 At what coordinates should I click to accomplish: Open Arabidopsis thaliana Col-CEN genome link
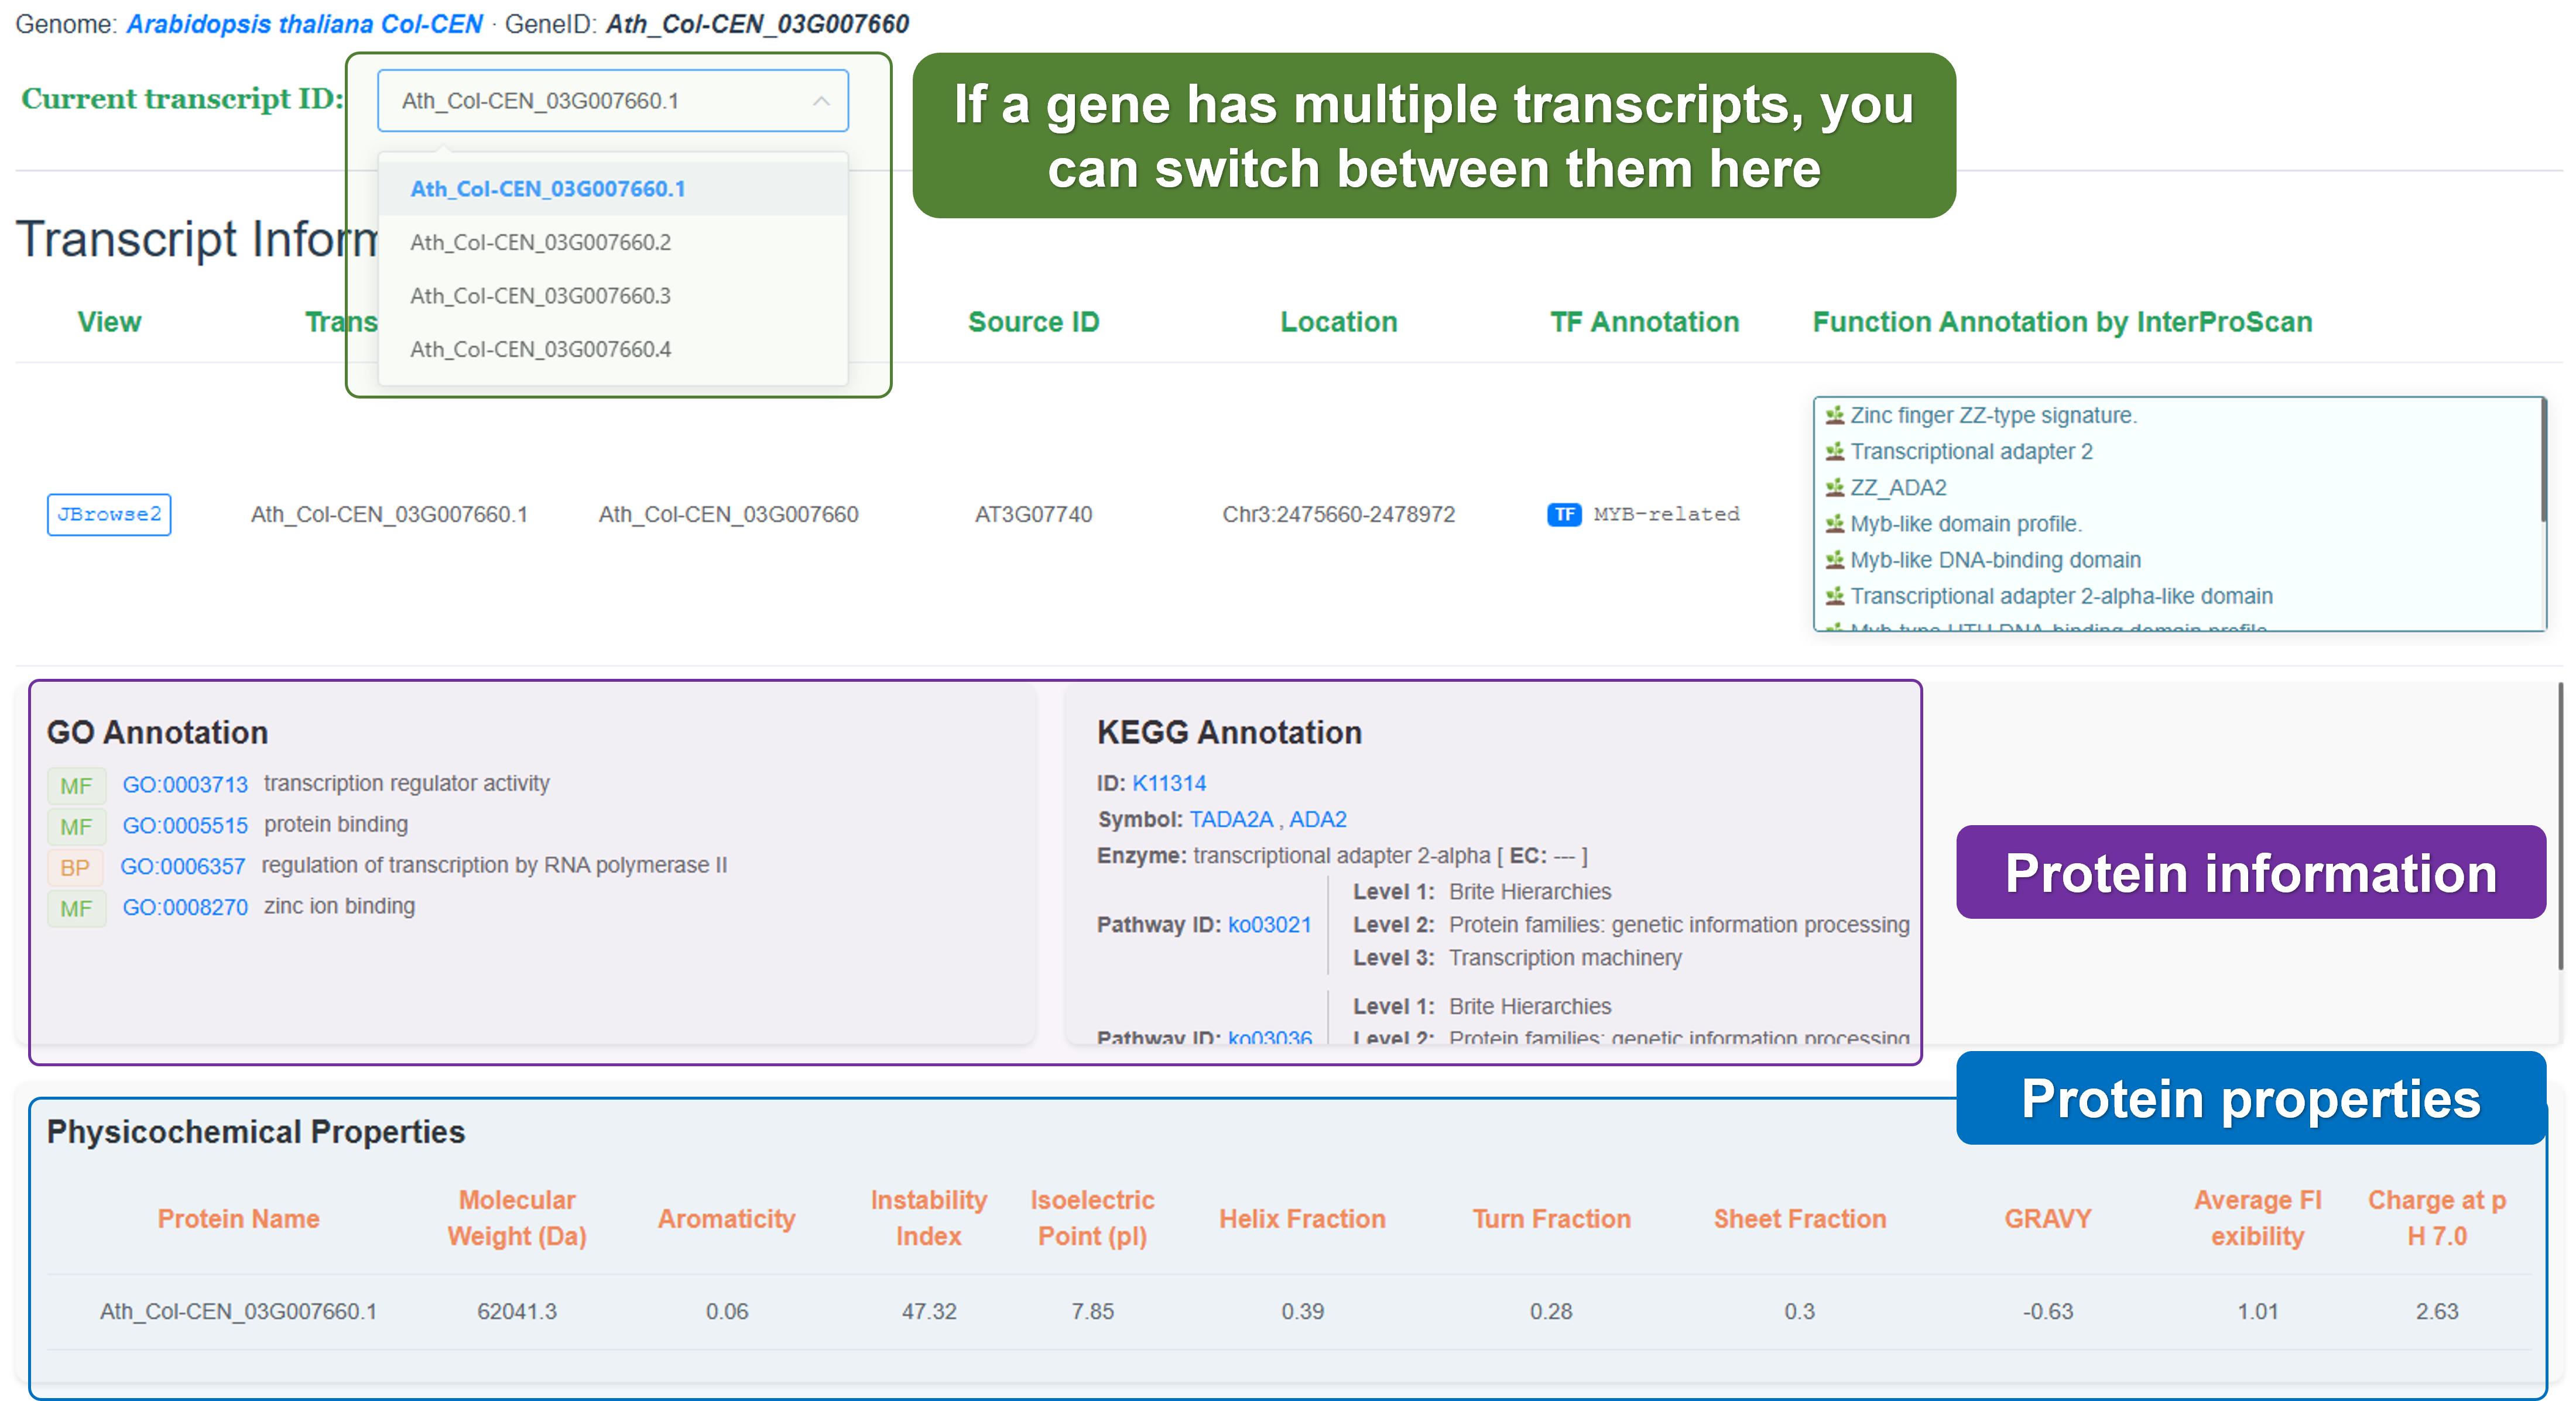coord(304,24)
